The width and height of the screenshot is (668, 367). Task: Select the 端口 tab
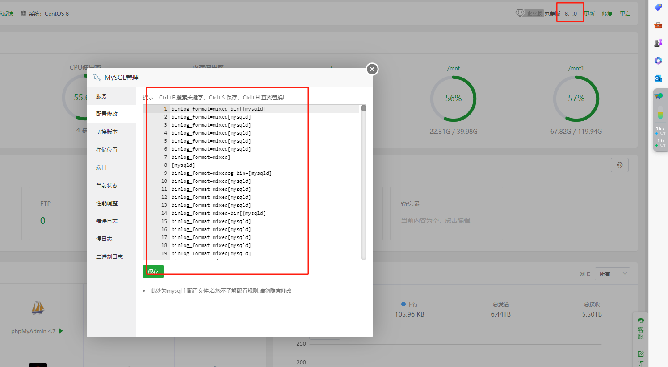(x=112, y=167)
